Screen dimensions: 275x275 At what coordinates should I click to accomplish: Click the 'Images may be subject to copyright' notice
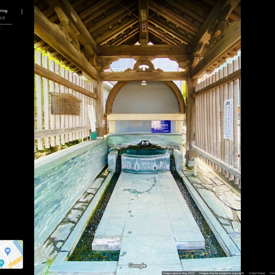[221, 273]
